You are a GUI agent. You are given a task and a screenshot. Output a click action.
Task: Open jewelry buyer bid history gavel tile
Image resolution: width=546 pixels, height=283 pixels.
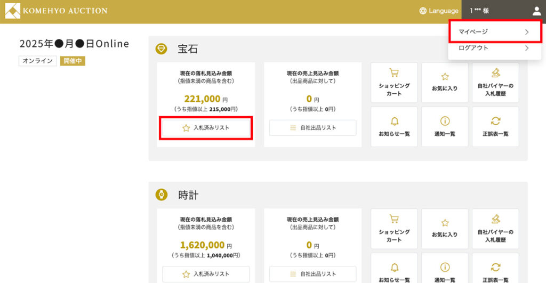(495, 82)
